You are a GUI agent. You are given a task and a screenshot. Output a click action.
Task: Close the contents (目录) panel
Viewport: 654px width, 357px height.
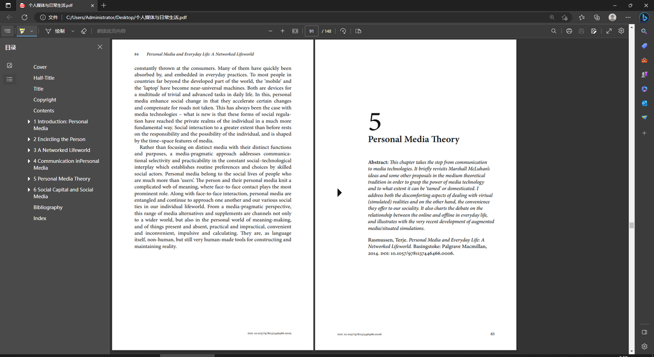(x=100, y=47)
